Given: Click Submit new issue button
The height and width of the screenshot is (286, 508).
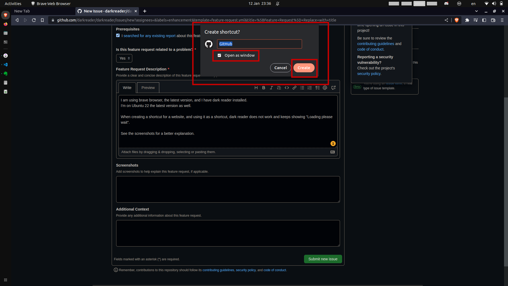Looking at the screenshot, I should [x=323, y=259].
